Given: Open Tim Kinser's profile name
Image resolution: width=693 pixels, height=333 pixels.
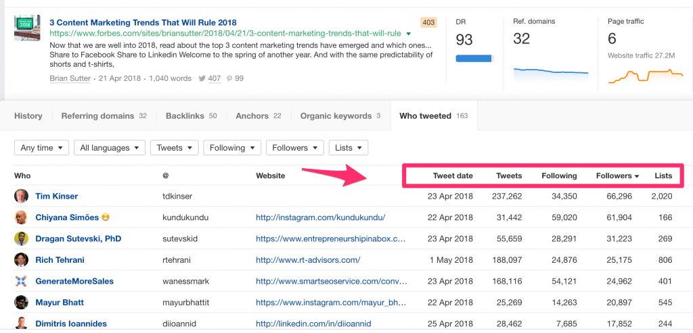Looking at the screenshot, I should [57, 196].
